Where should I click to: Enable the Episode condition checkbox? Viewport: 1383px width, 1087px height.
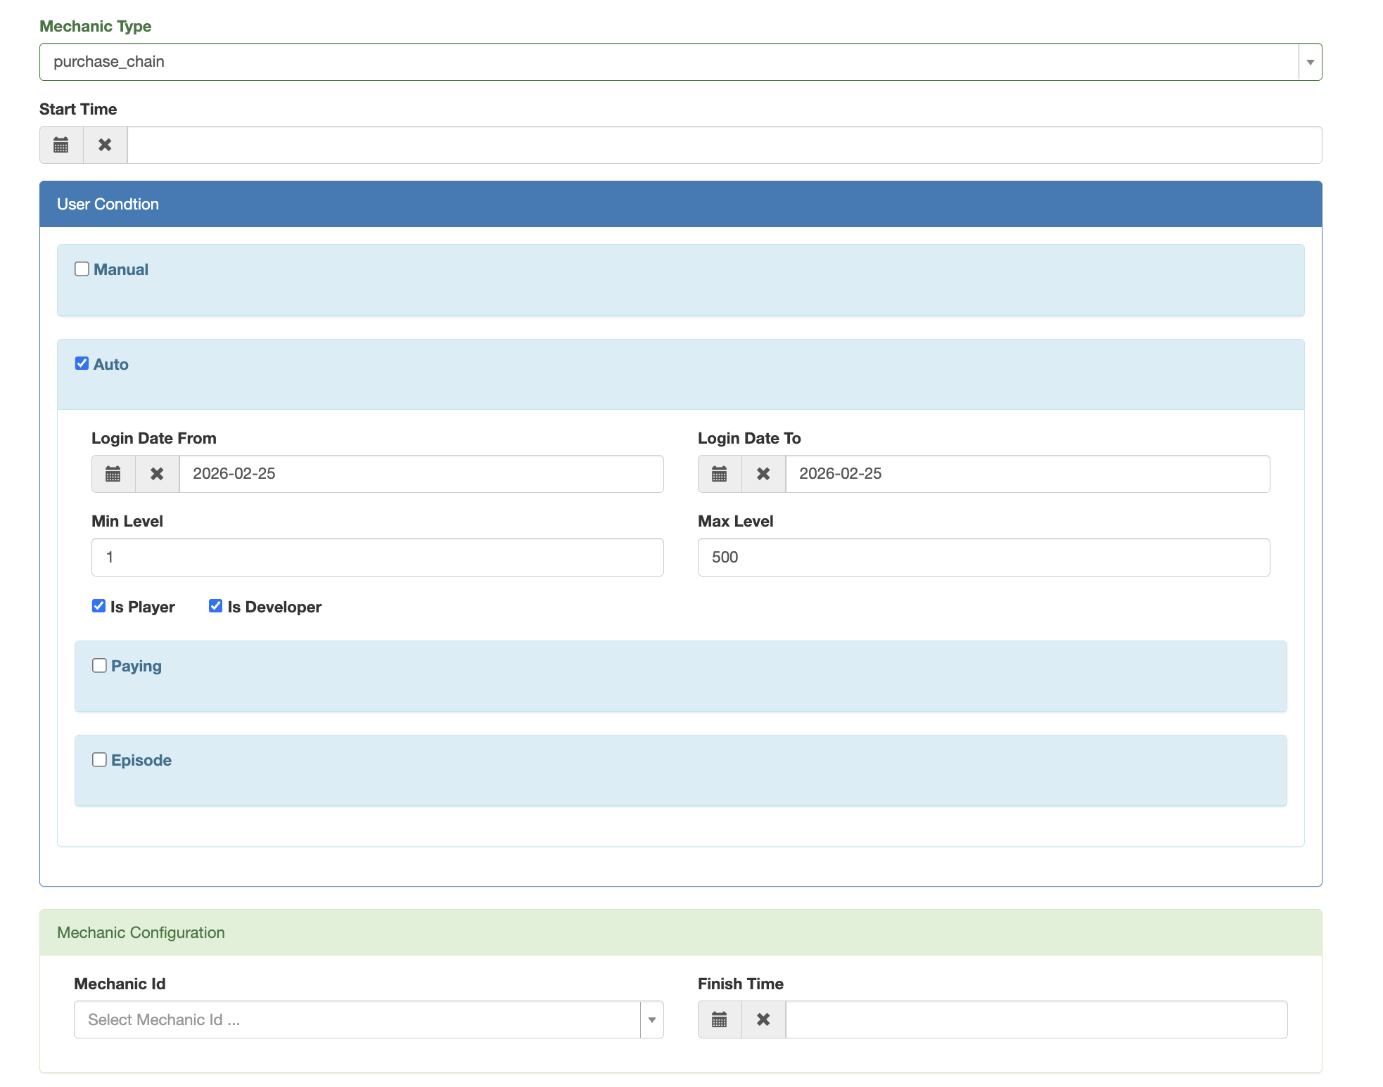click(x=99, y=759)
